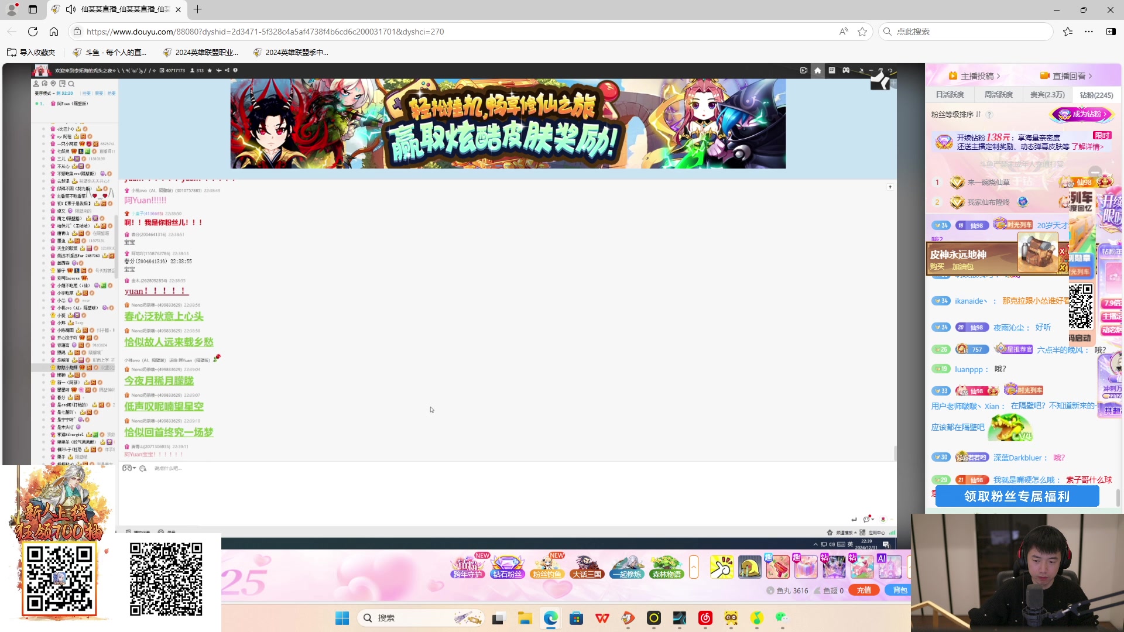The image size is (1124, 632).
Task: Expand 主播投稿 section
Action: [975, 76]
